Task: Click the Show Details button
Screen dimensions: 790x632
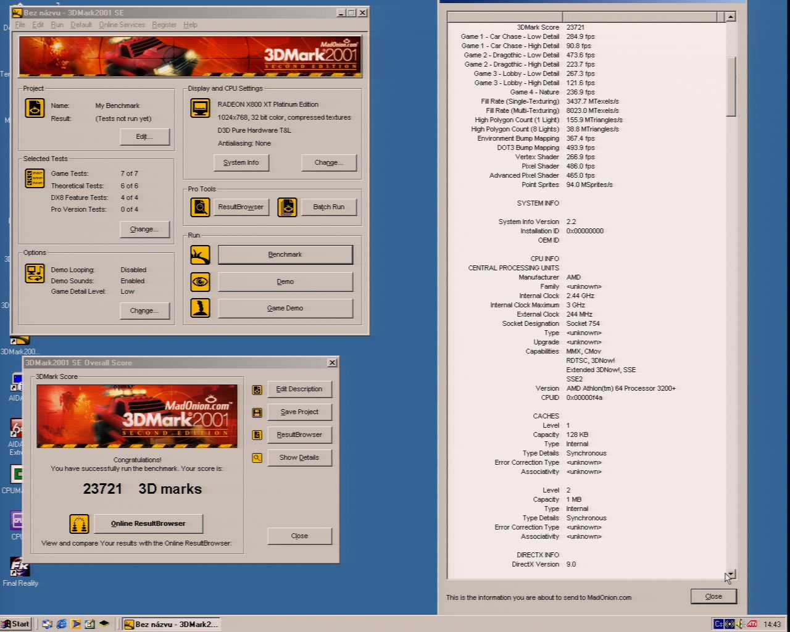Action: click(299, 458)
